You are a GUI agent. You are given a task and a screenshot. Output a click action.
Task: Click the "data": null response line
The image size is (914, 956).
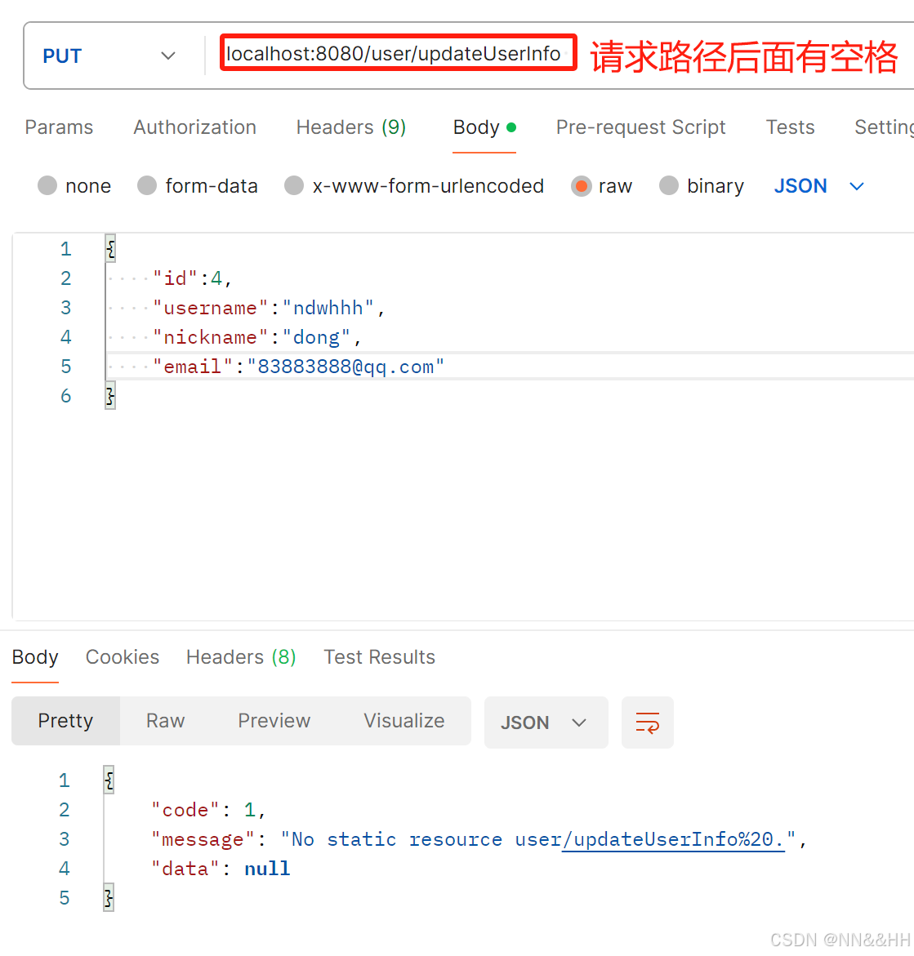[221, 868]
